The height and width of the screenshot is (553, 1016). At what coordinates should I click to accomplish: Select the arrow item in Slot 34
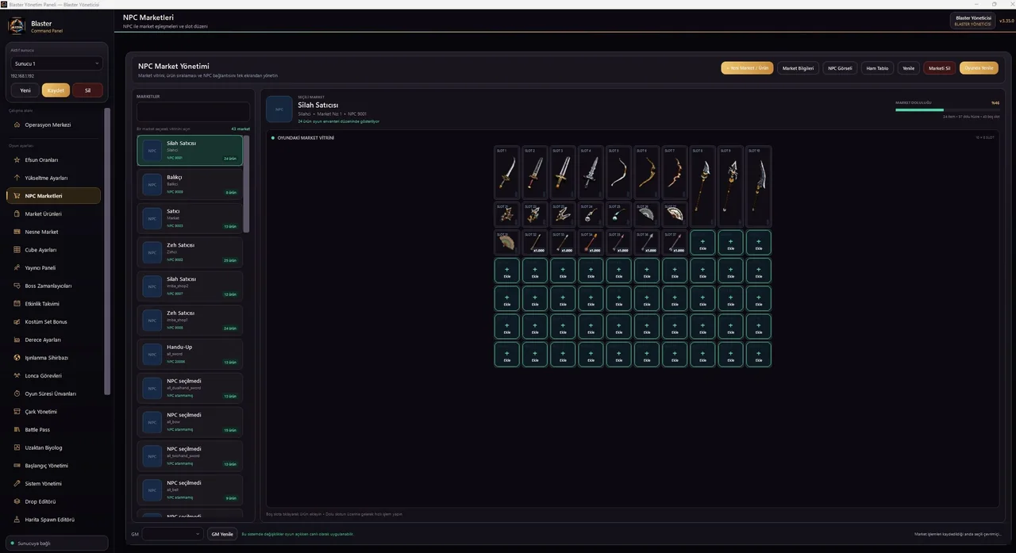(x=591, y=242)
